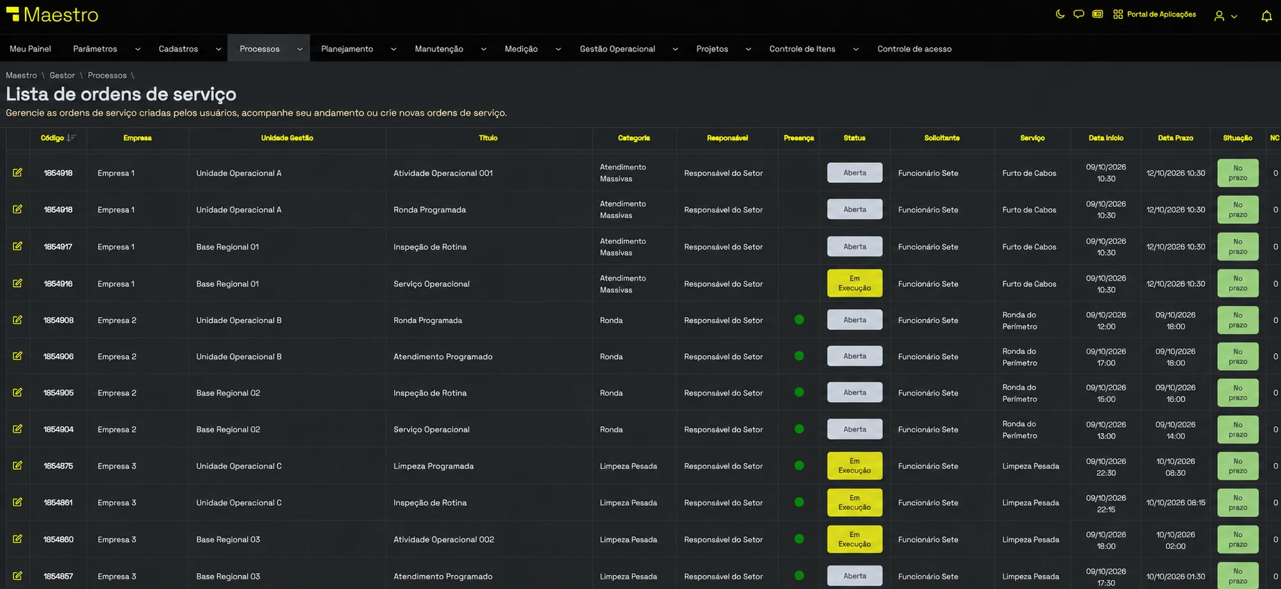This screenshot has width=1281, height=589.
Task: Open the user account menu
Action: tap(1226, 16)
